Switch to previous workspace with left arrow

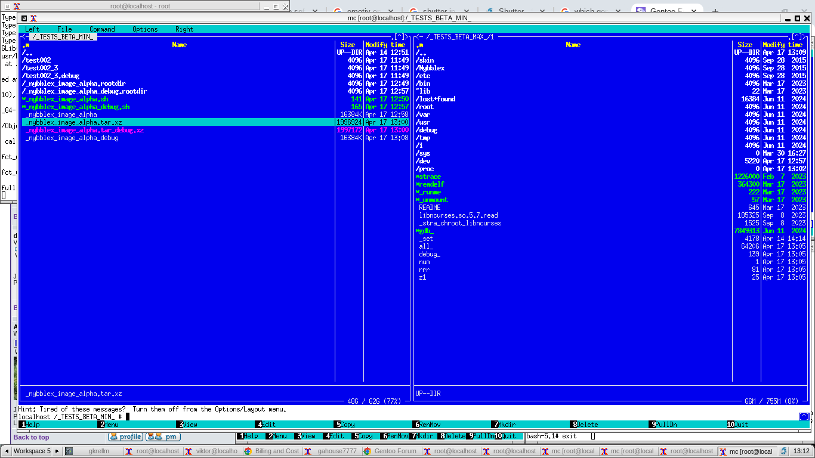6,451
